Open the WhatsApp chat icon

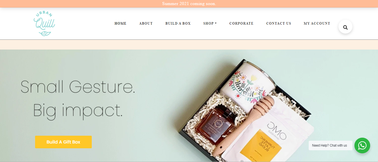click(x=362, y=145)
